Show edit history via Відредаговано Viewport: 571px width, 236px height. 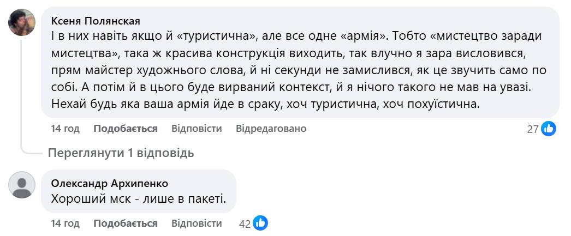point(271,129)
